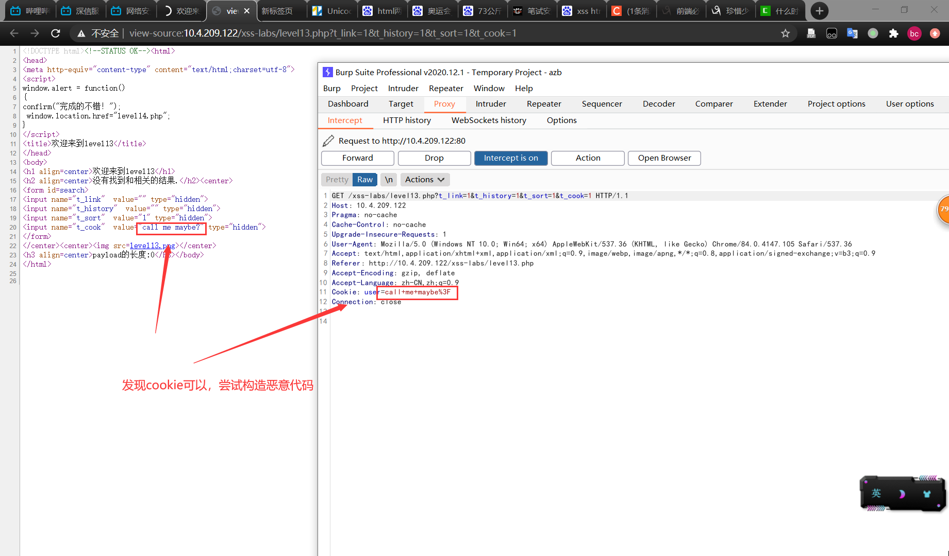Screen dimensions: 949x556
Task: Click the browser back arrow
Action: point(14,33)
